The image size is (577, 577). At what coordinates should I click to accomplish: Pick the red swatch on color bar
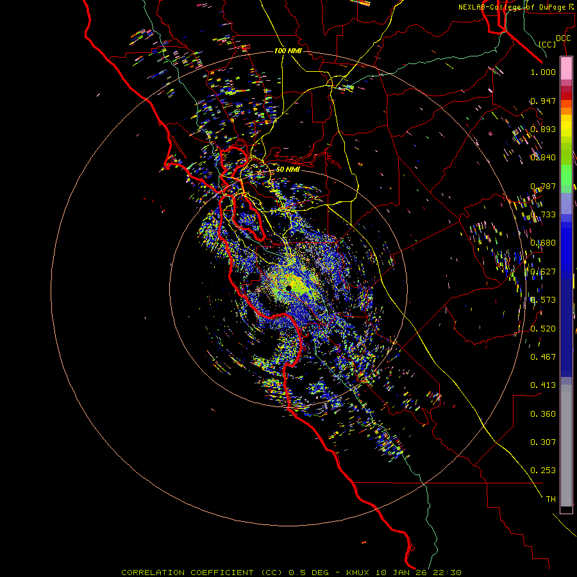coord(566,96)
